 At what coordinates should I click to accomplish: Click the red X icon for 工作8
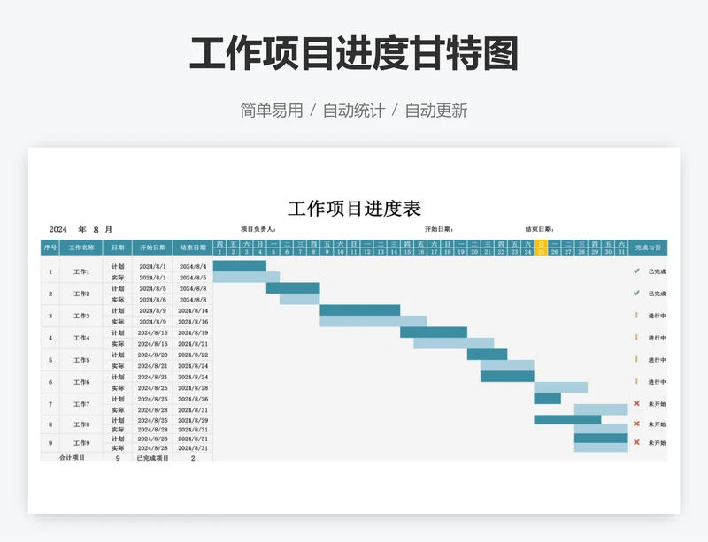pyautogui.click(x=636, y=424)
